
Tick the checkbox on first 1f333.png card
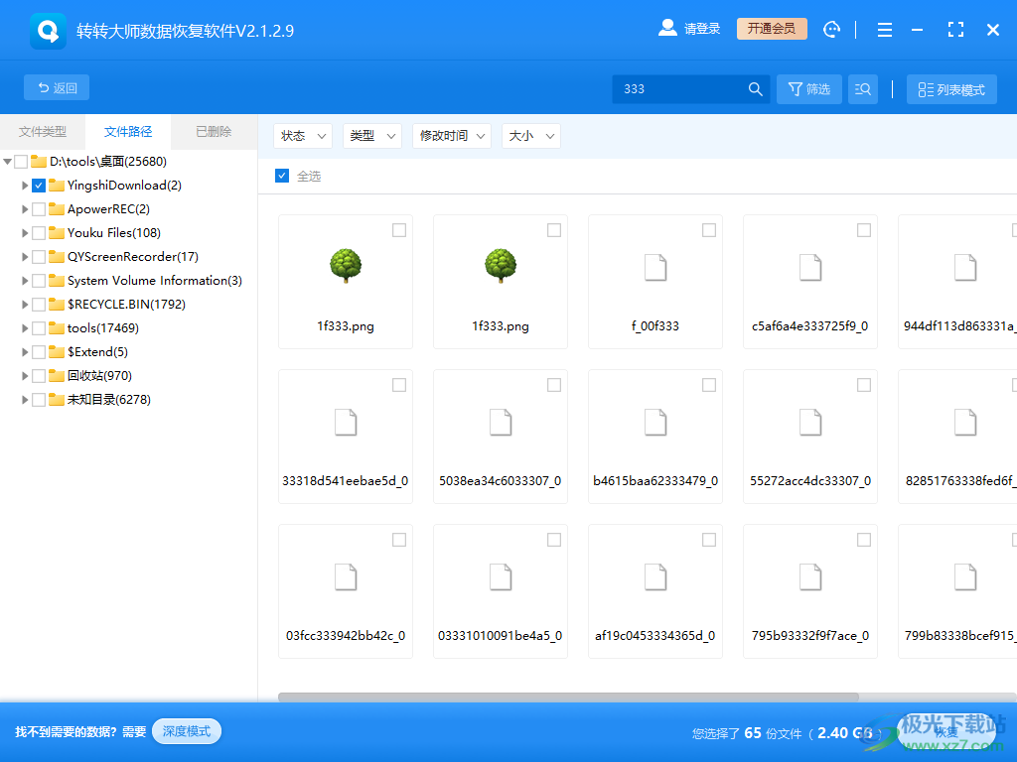pos(399,230)
